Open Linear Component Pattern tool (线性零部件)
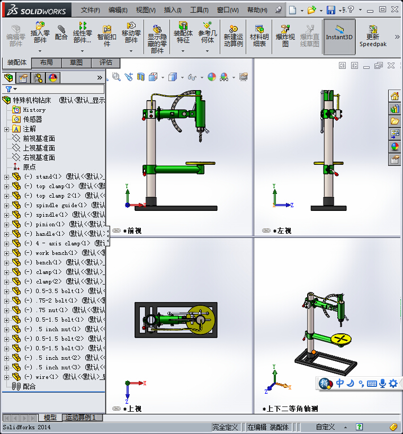403x434 pixels. (82, 33)
